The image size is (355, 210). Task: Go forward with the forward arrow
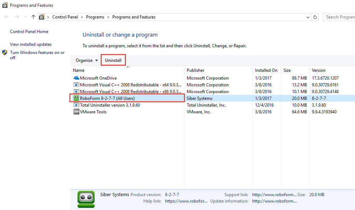[17, 17]
